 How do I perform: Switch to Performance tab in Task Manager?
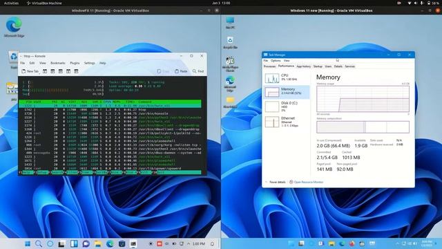coord(286,66)
